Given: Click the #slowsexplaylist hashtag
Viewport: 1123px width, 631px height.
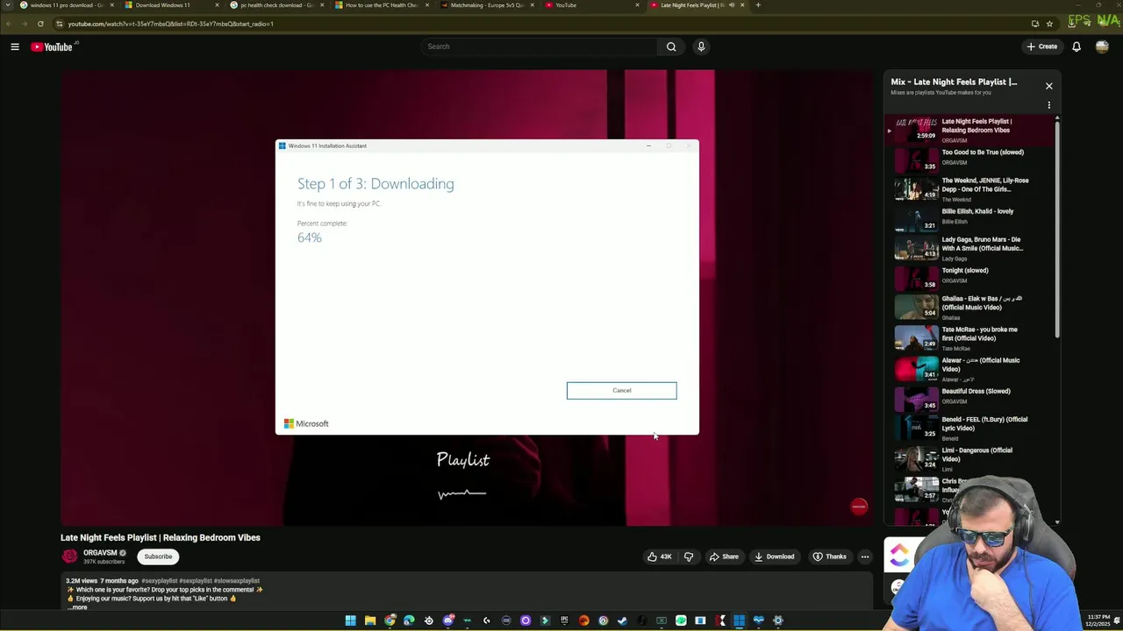Looking at the screenshot, I should (236, 581).
